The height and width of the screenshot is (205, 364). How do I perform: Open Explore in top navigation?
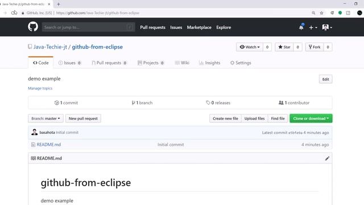pos(224,27)
